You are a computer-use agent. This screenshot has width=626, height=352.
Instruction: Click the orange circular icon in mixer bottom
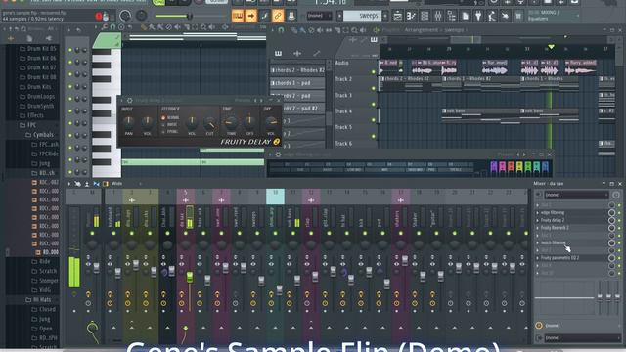pos(539,326)
